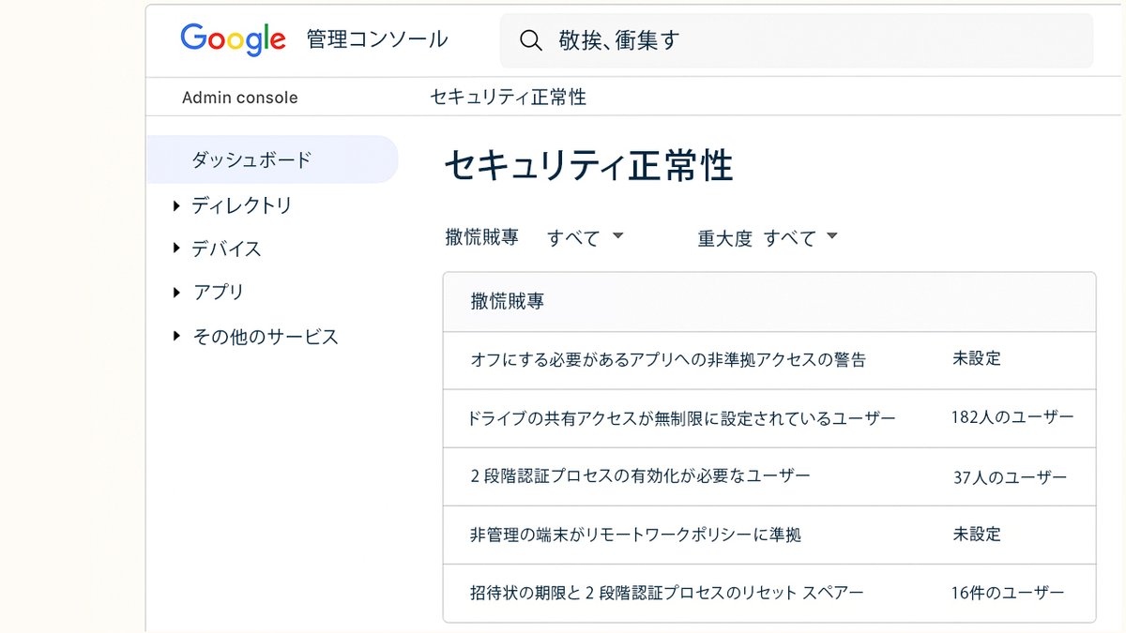Expand the デバイス tree arrow

pos(176,249)
